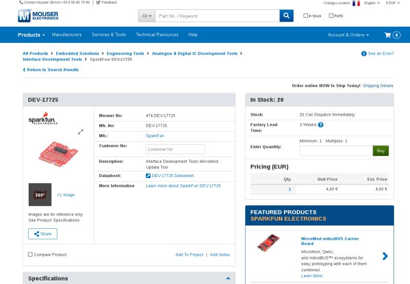The image size is (410, 284).
Task: Click the MicroMod mikroBUS board thumbnail
Action: click(268, 243)
